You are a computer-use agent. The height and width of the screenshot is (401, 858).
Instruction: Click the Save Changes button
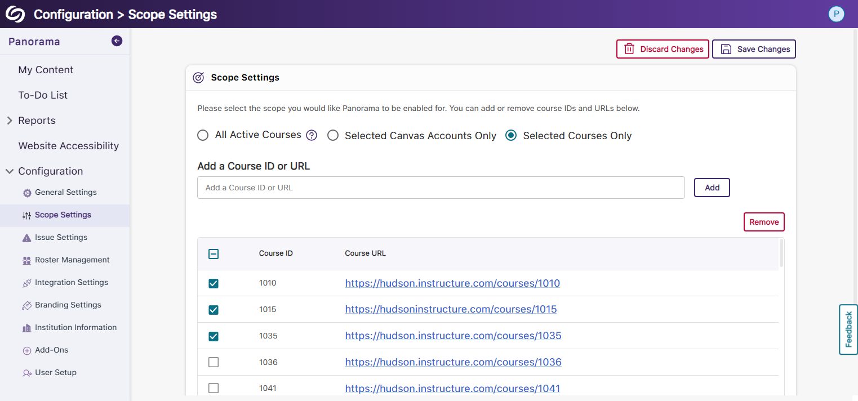[x=754, y=49]
